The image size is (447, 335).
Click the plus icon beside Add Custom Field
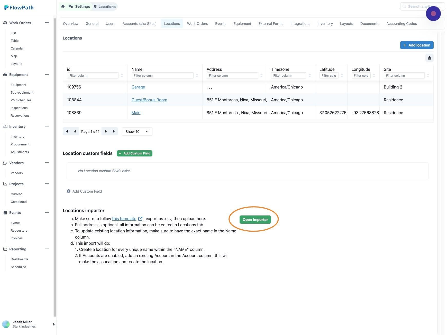click(x=69, y=191)
